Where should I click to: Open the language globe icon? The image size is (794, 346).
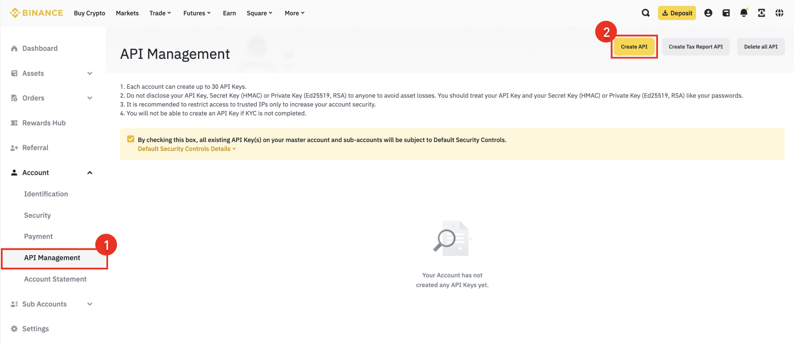tap(779, 13)
